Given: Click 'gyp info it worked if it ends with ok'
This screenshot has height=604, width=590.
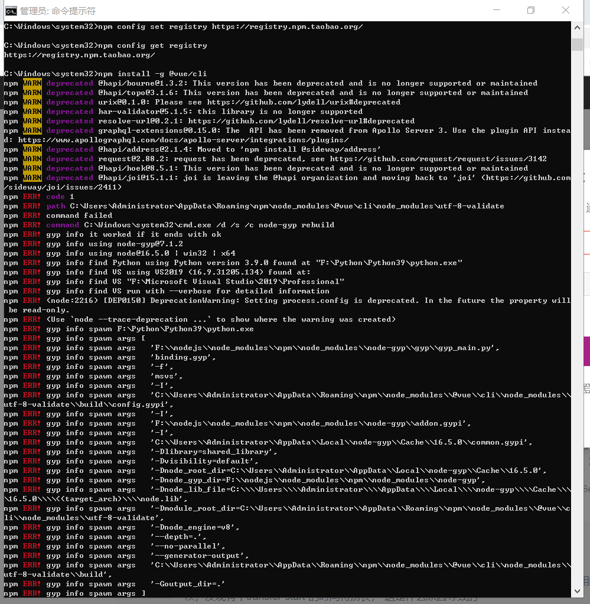Looking at the screenshot, I should coord(113,234).
